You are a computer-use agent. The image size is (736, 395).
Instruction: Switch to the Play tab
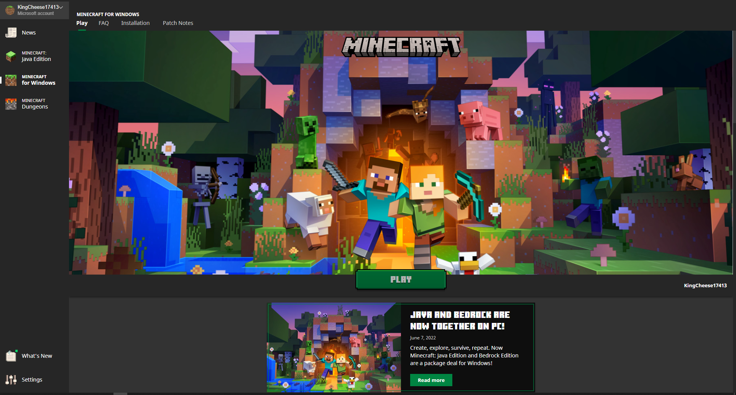click(82, 23)
